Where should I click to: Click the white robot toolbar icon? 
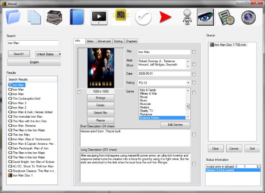187,17
